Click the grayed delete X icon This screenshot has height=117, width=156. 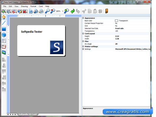[100, 11]
